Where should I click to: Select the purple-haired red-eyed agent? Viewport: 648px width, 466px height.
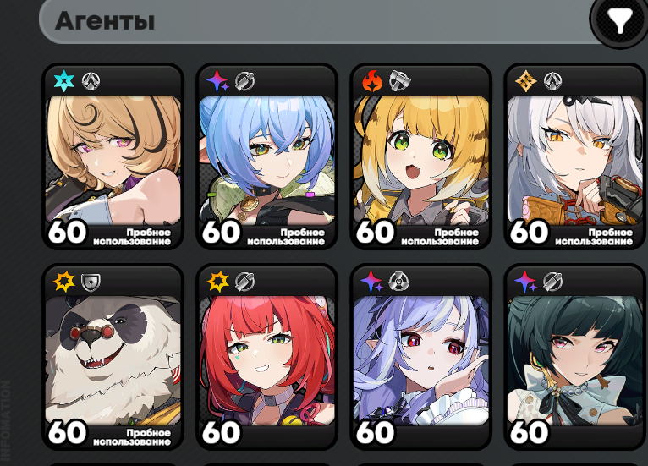[421, 360]
